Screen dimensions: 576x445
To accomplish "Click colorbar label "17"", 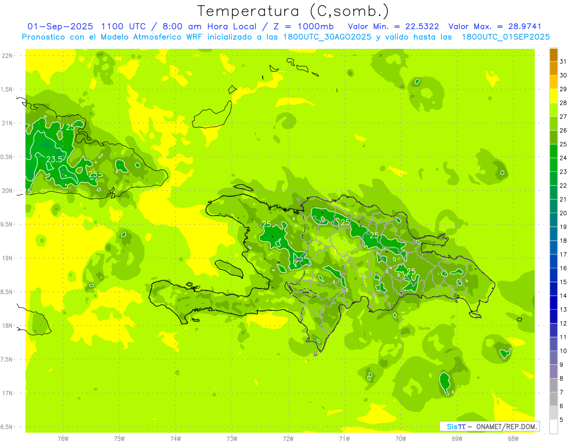I will coord(564,254).
